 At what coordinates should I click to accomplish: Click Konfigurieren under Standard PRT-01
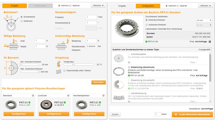coord(19,114)
